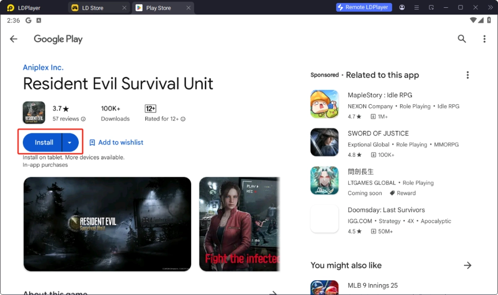Image resolution: width=498 pixels, height=295 pixels.
Task: Add Resident Evil Survival Unit to wishlist
Action: (x=116, y=142)
